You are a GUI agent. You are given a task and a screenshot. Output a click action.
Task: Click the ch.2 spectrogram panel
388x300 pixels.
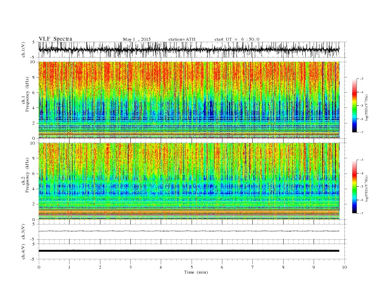click(x=189, y=181)
